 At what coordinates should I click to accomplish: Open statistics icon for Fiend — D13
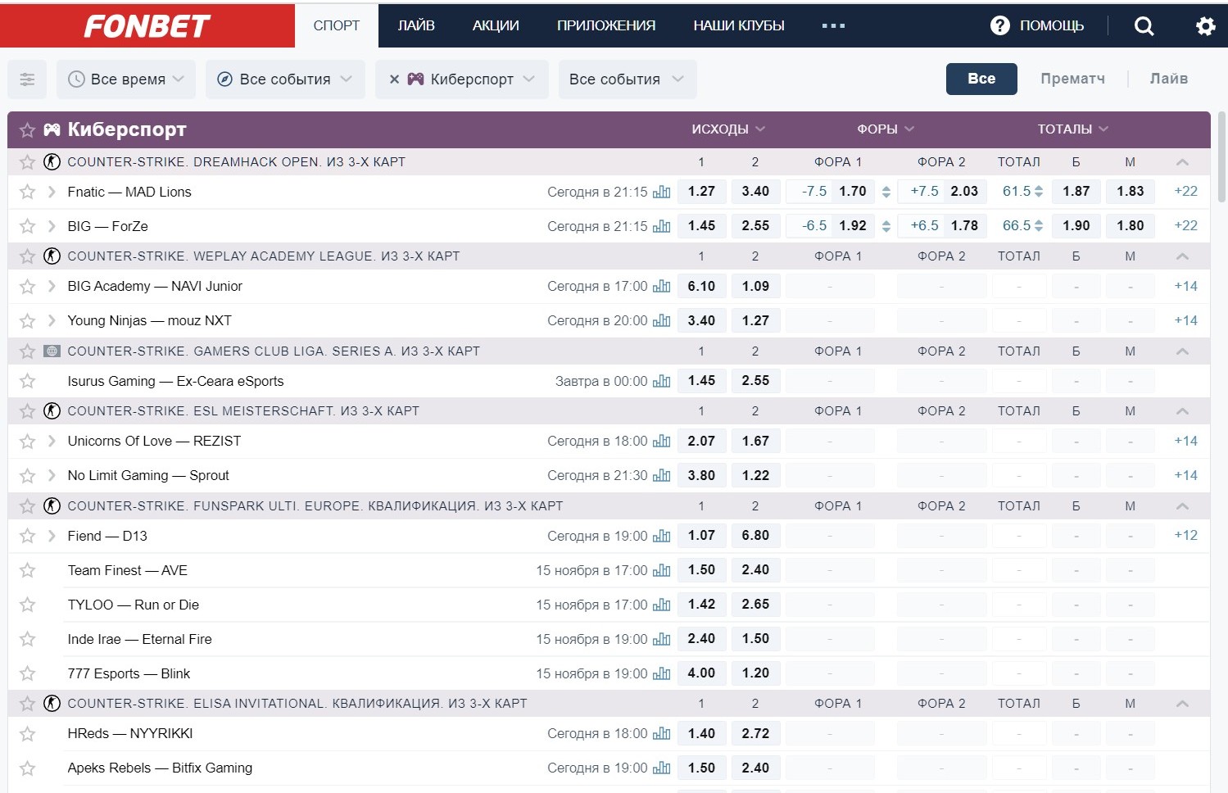click(662, 536)
